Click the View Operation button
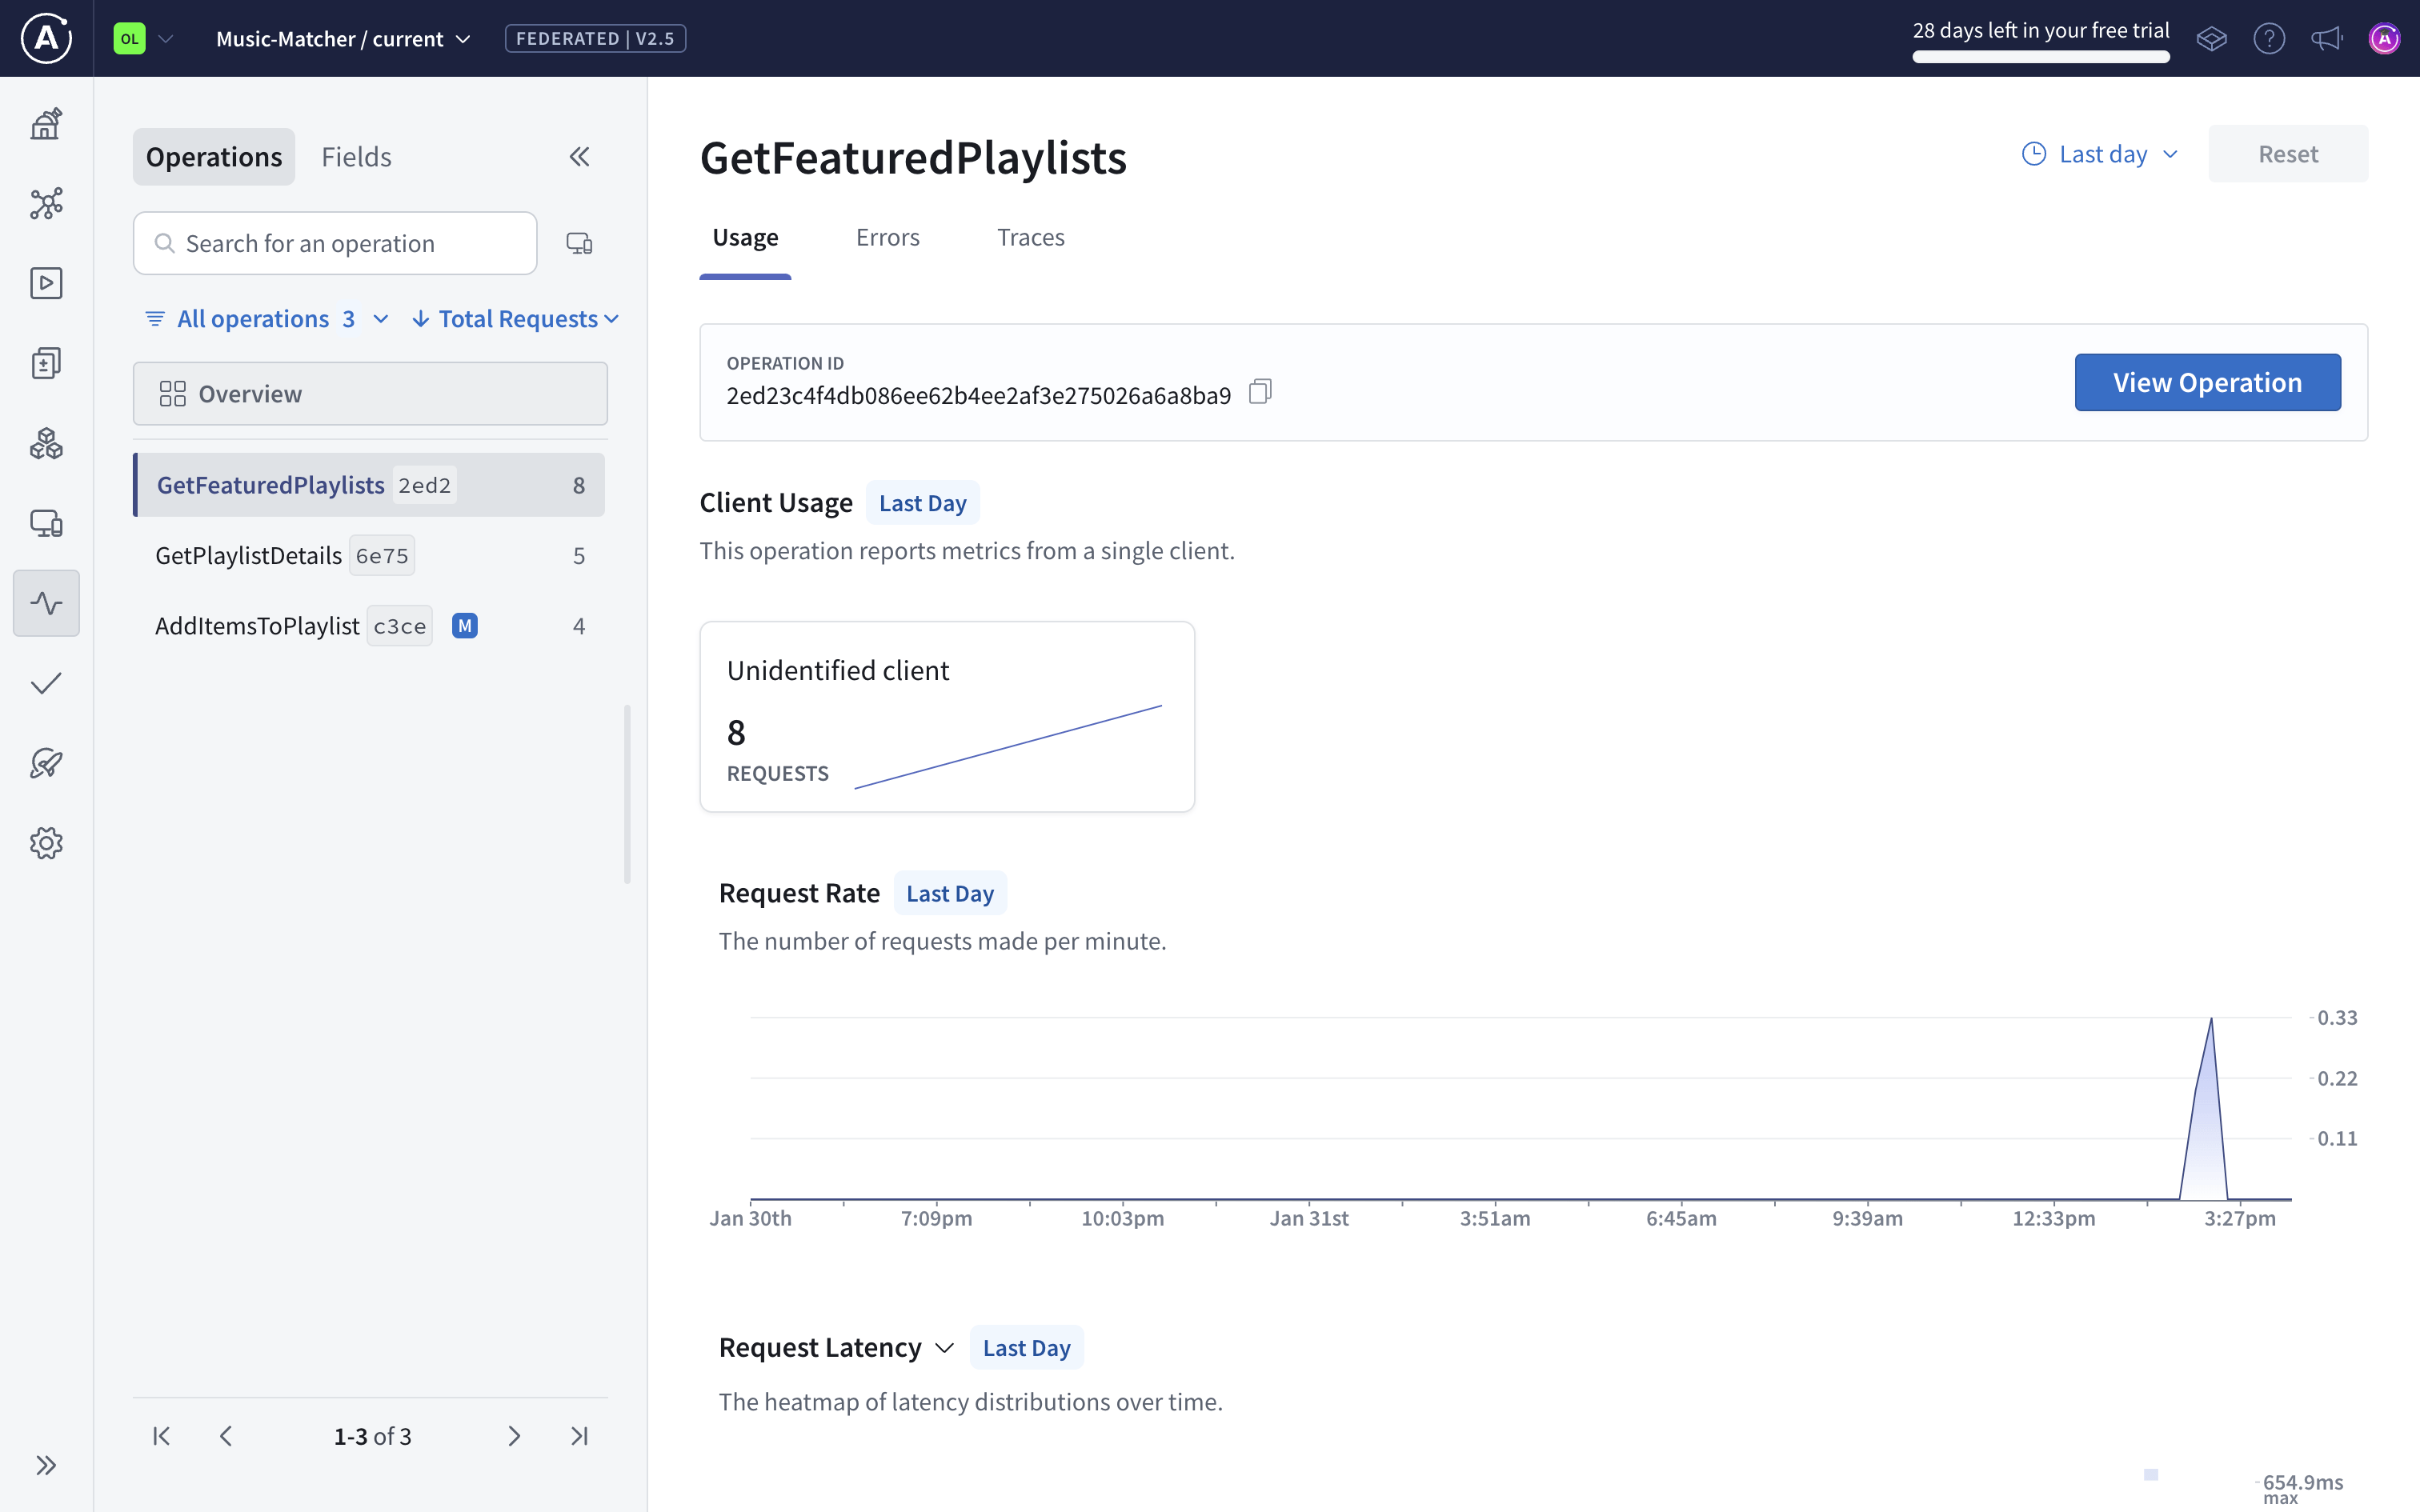Viewport: 2420px width, 1512px height. pyautogui.click(x=2207, y=382)
